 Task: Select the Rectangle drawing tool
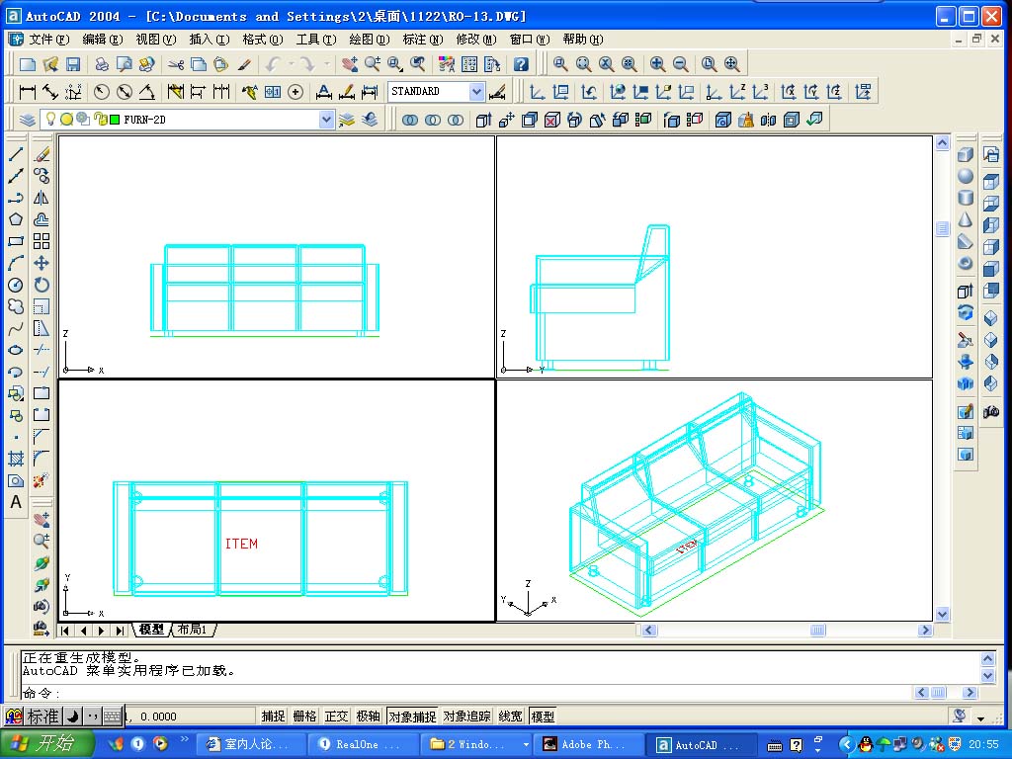(16, 241)
